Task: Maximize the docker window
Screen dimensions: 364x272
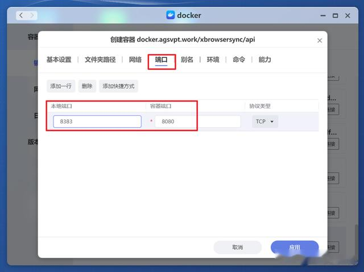Action: [335, 15]
